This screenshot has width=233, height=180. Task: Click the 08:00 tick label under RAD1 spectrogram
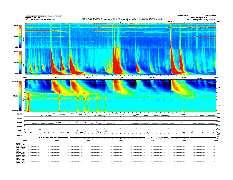tap(89, 77)
